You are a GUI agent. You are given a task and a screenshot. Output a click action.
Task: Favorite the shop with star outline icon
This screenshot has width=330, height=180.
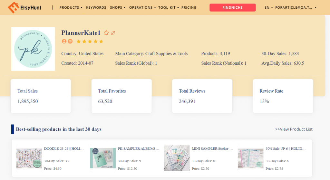tap(106, 33)
